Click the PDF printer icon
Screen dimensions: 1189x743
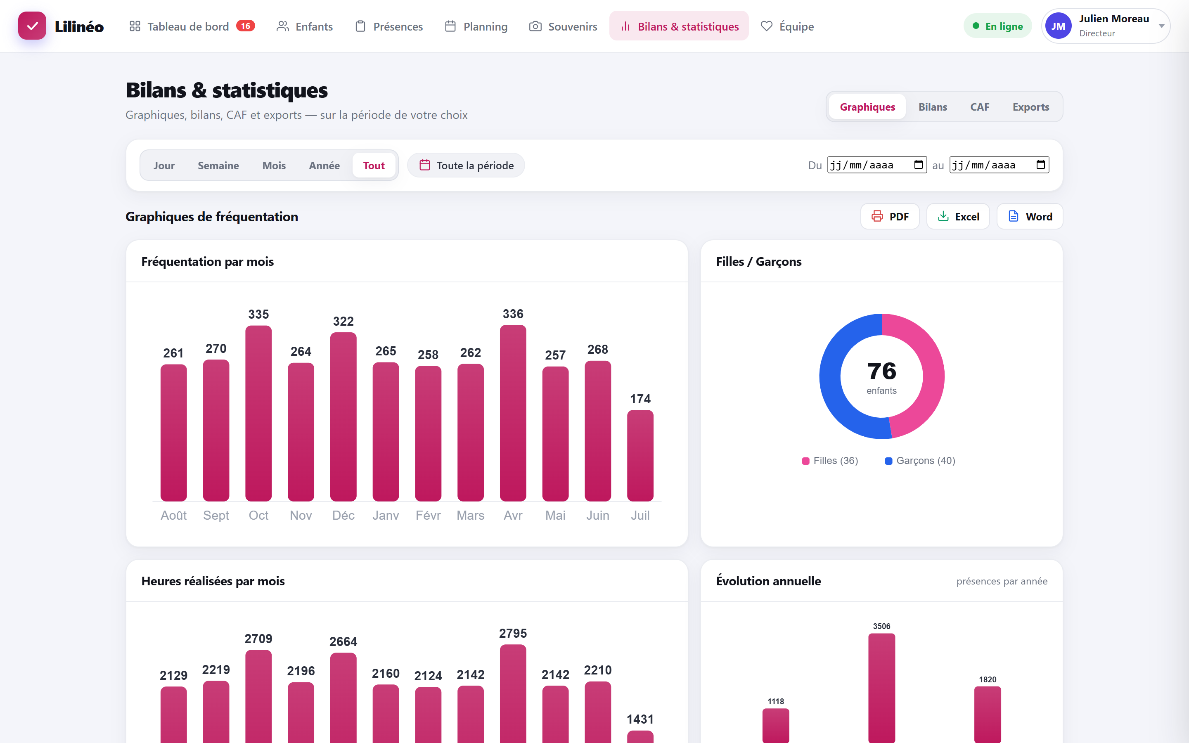pyautogui.click(x=877, y=216)
